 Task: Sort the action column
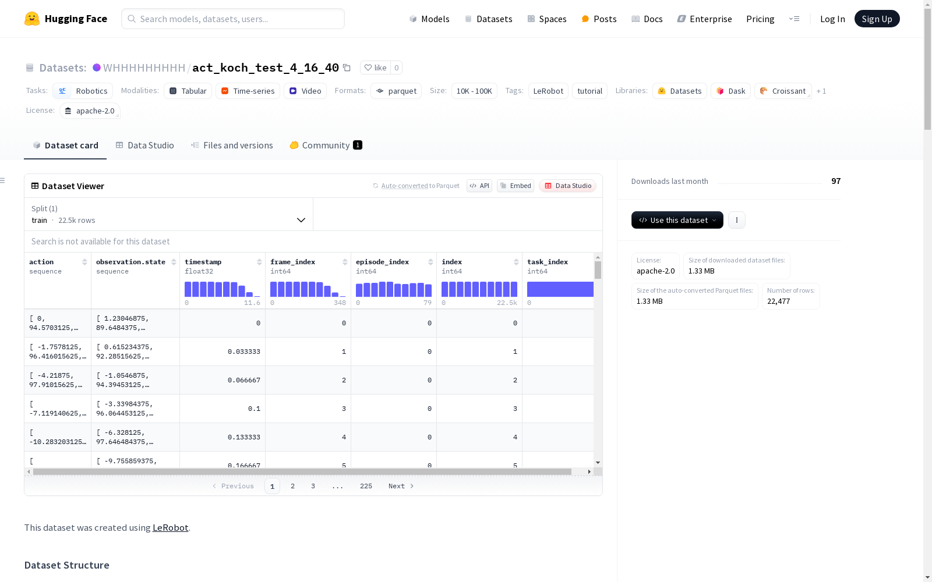coord(84,262)
